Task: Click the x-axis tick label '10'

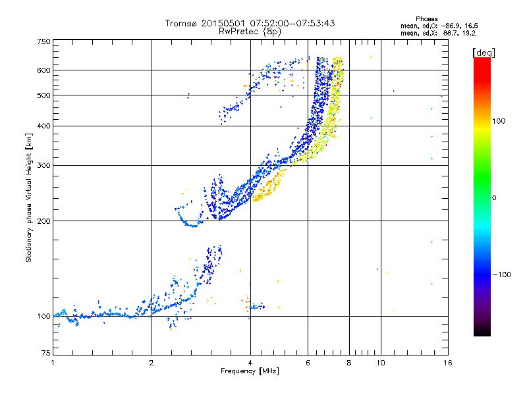Action: pyautogui.click(x=381, y=363)
